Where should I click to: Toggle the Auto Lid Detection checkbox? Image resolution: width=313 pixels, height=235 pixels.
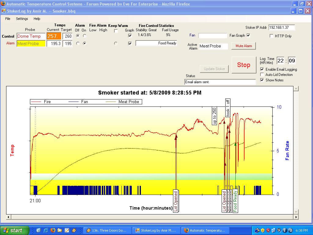point(262,75)
